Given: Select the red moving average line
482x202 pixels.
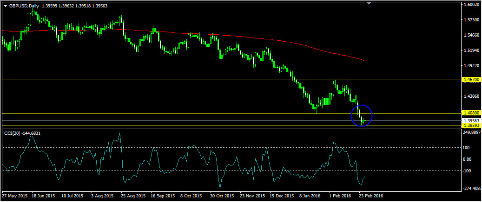Looking at the screenshot, I should tap(185, 33).
